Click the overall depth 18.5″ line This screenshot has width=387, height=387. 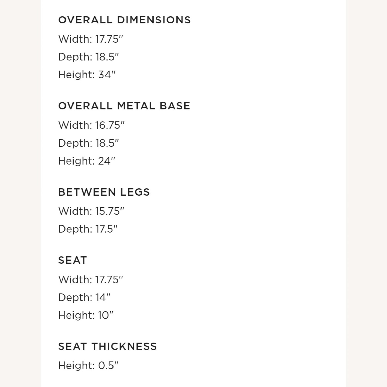pyautogui.click(x=88, y=57)
